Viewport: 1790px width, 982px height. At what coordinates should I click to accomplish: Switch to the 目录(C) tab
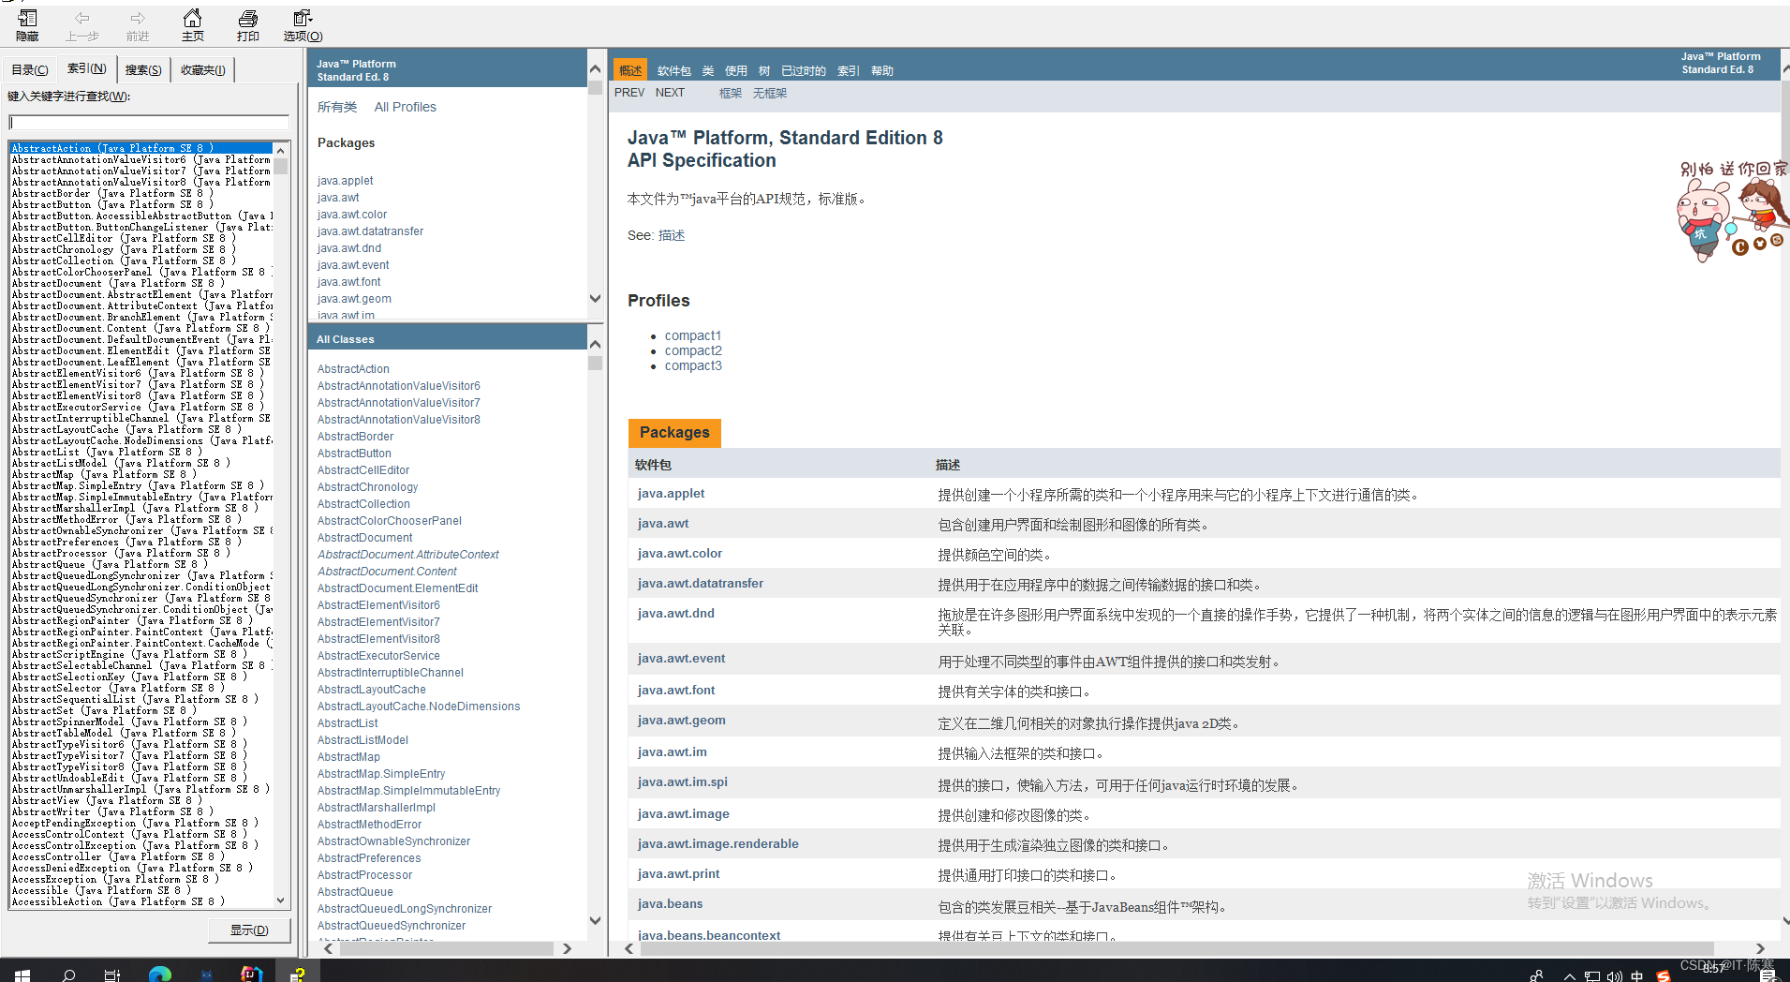(30, 69)
